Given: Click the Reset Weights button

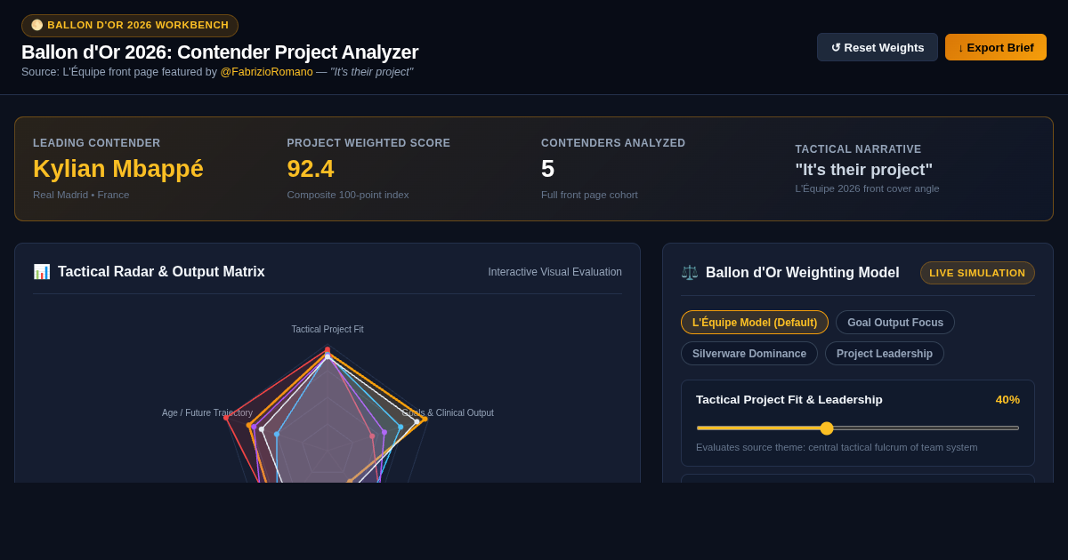Looking at the screenshot, I should click(x=878, y=47).
